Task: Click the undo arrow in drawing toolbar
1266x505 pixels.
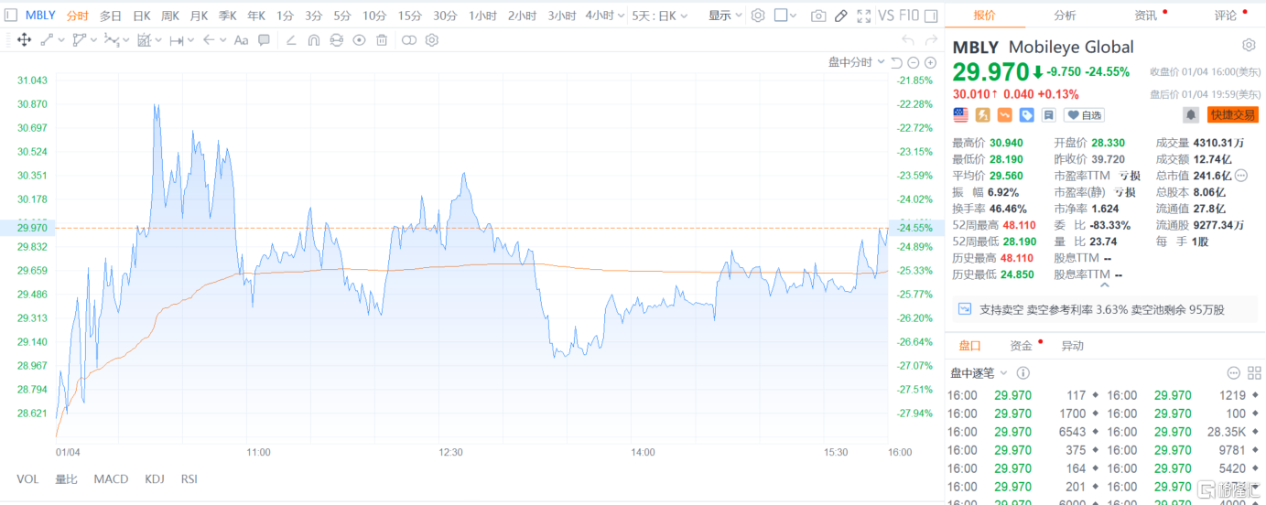Action: point(908,39)
